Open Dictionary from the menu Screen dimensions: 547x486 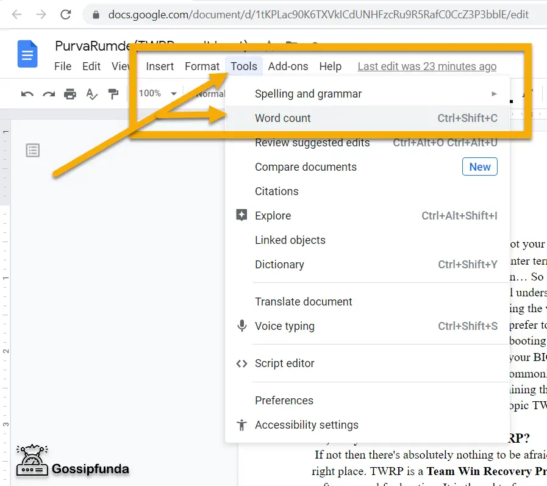pyautogui.click(x=368, y=265)
